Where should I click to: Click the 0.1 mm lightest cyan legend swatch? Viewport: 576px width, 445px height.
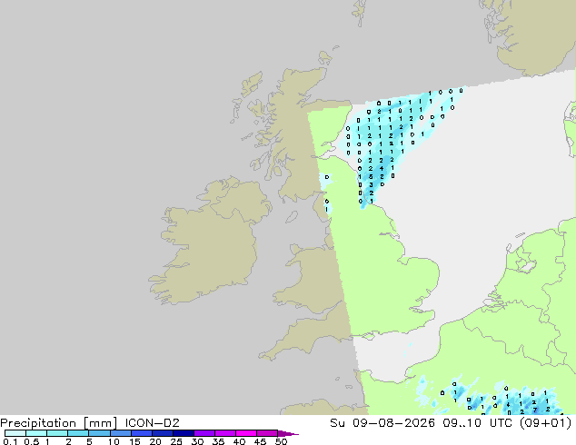coord(15,433)
